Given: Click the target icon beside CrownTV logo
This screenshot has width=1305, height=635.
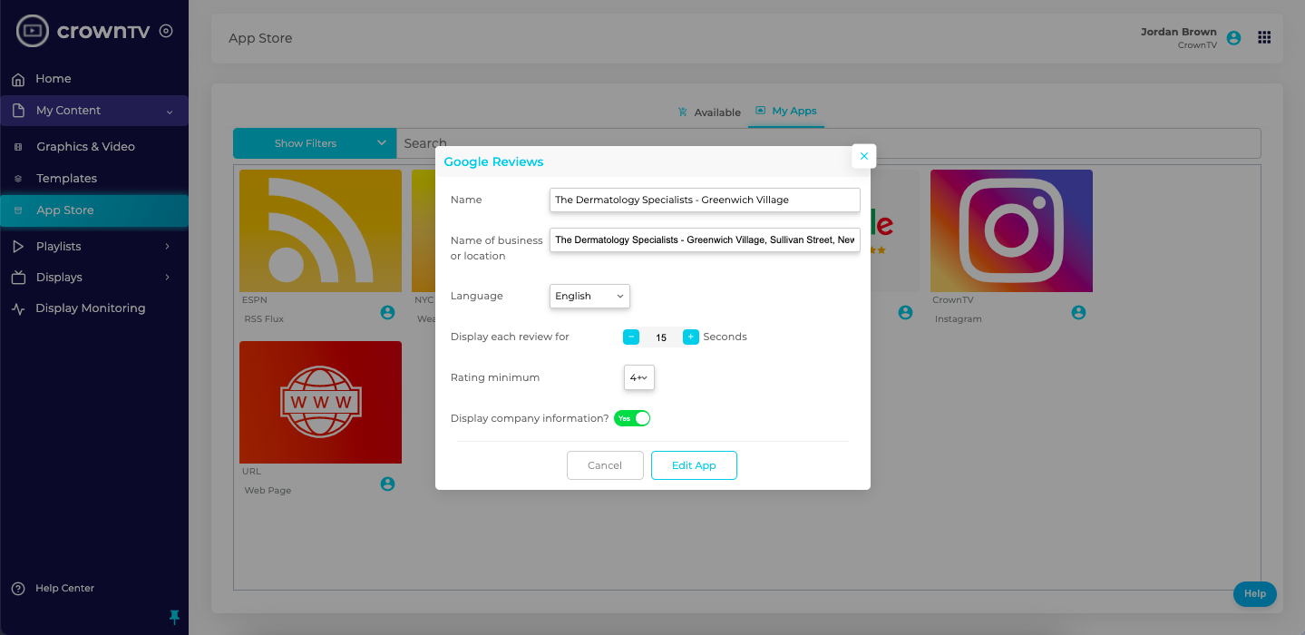Looking at the screenshot, I should coord(166,31).
